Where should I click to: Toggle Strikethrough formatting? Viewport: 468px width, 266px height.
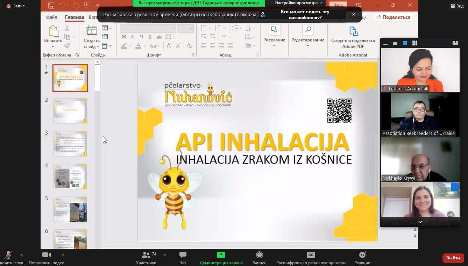pos(159,37)
